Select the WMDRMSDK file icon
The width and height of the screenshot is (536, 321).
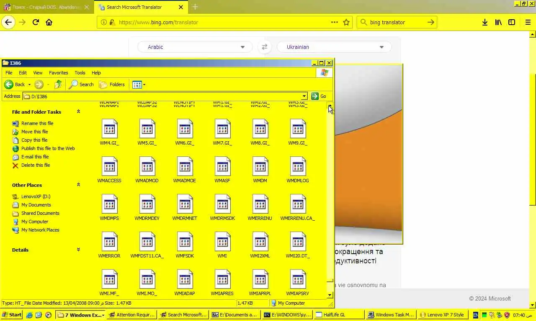point(222,204)
